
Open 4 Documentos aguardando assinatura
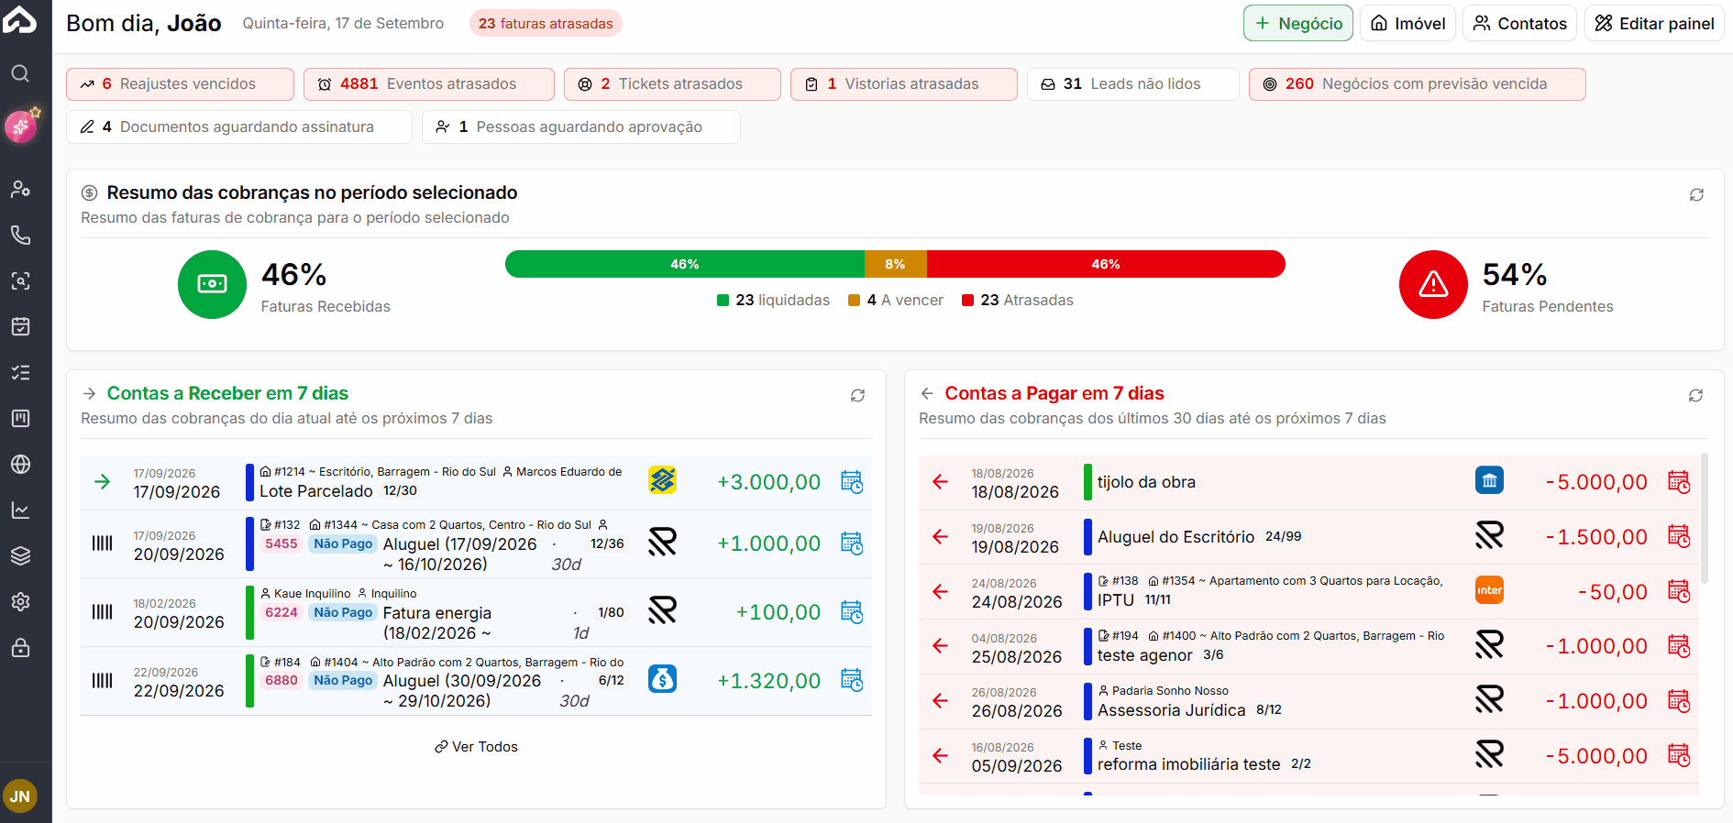click(239, 127)
